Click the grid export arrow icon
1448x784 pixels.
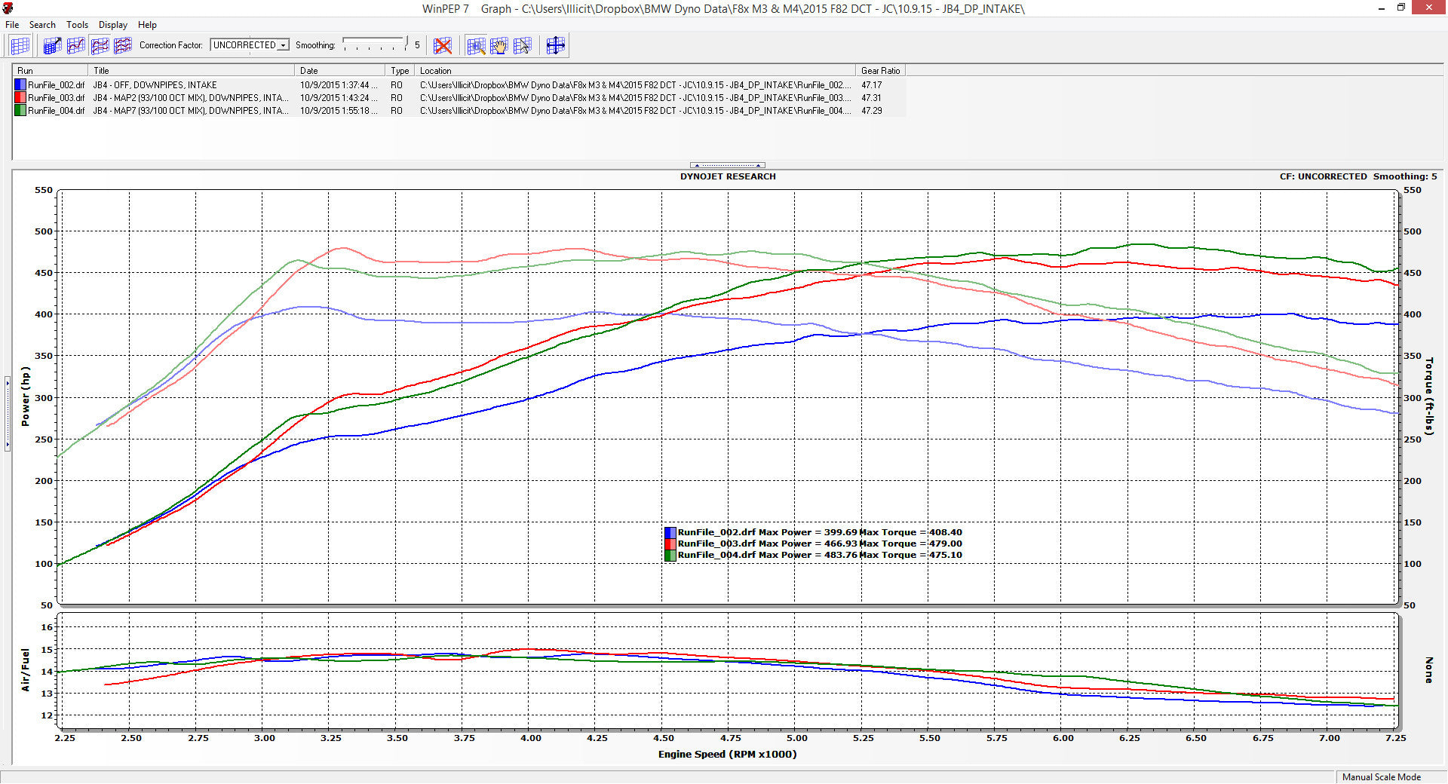(52, 46)
